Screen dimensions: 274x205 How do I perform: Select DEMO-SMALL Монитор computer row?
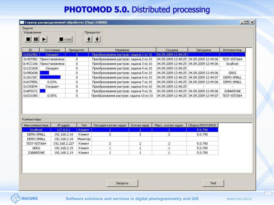(120, 139)
